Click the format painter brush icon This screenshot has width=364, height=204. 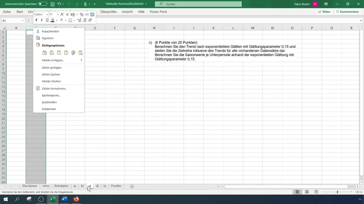90,20
